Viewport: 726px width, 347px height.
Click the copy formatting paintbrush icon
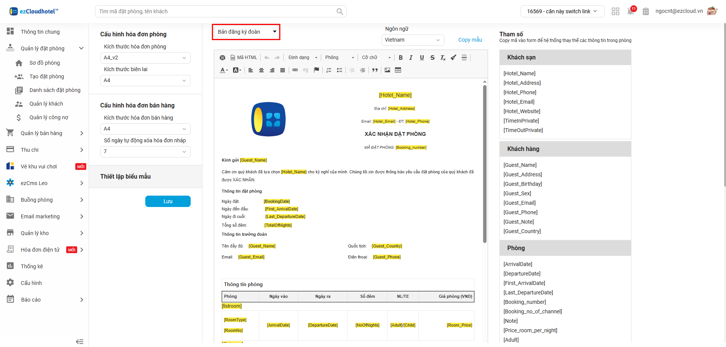453,58
